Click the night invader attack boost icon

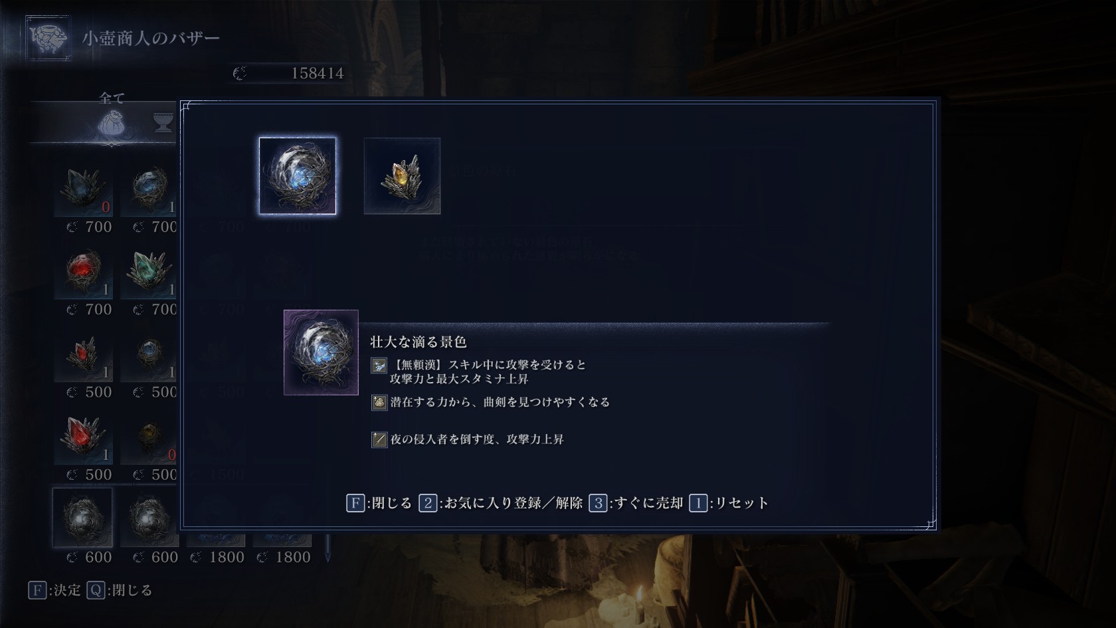coord(379,439)
